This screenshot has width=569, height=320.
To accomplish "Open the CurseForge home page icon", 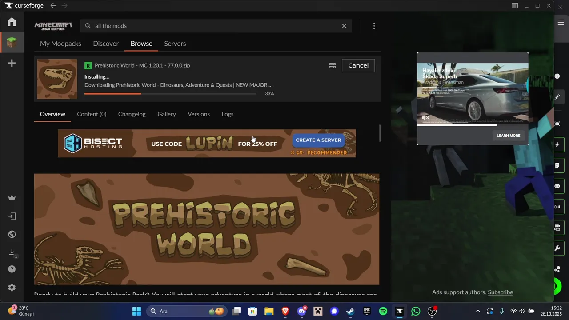I will [12, 22].
